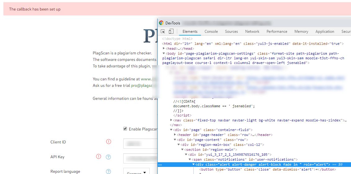Viewport: 351px width, 174px height.
Task: Click the Chrome logo in DevTools title
Action: (x=161, y=23)
